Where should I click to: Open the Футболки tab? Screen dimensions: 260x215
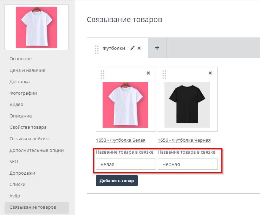tap(114, 48)
